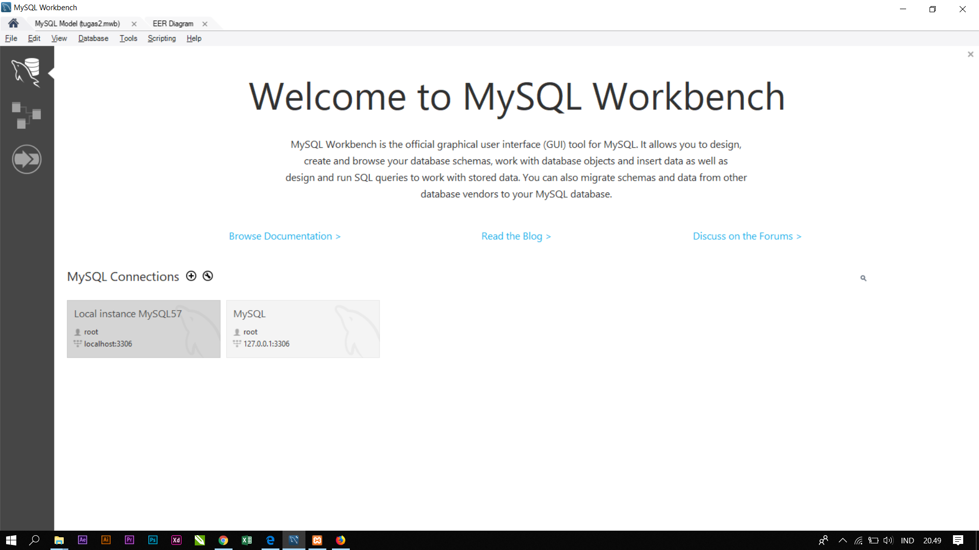Open the Database menu

(93, 38)
